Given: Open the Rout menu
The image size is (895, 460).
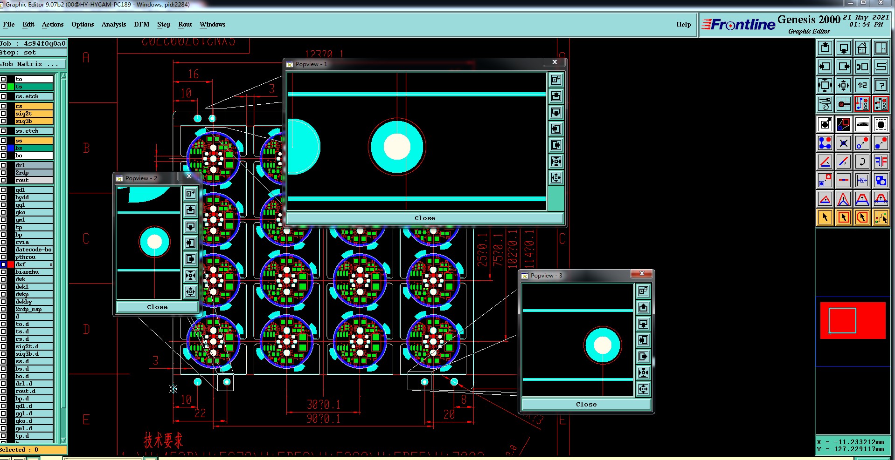Looking at the screenshot, I should point(185,24).
